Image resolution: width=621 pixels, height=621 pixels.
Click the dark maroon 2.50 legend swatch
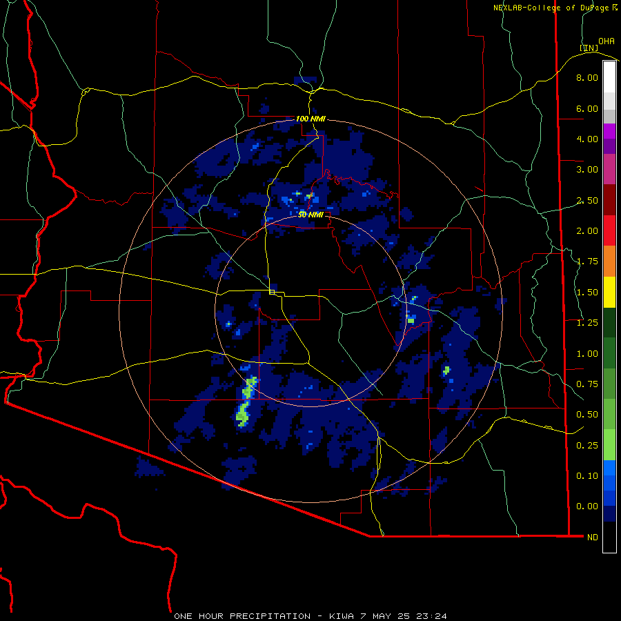609,200
